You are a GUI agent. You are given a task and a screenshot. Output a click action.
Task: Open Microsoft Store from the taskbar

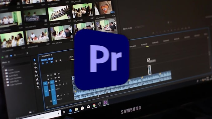[x=82, y=108]
